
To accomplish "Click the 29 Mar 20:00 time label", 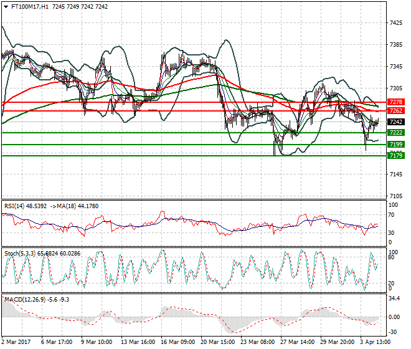I will pyautogui.click(x=337, y=342).
